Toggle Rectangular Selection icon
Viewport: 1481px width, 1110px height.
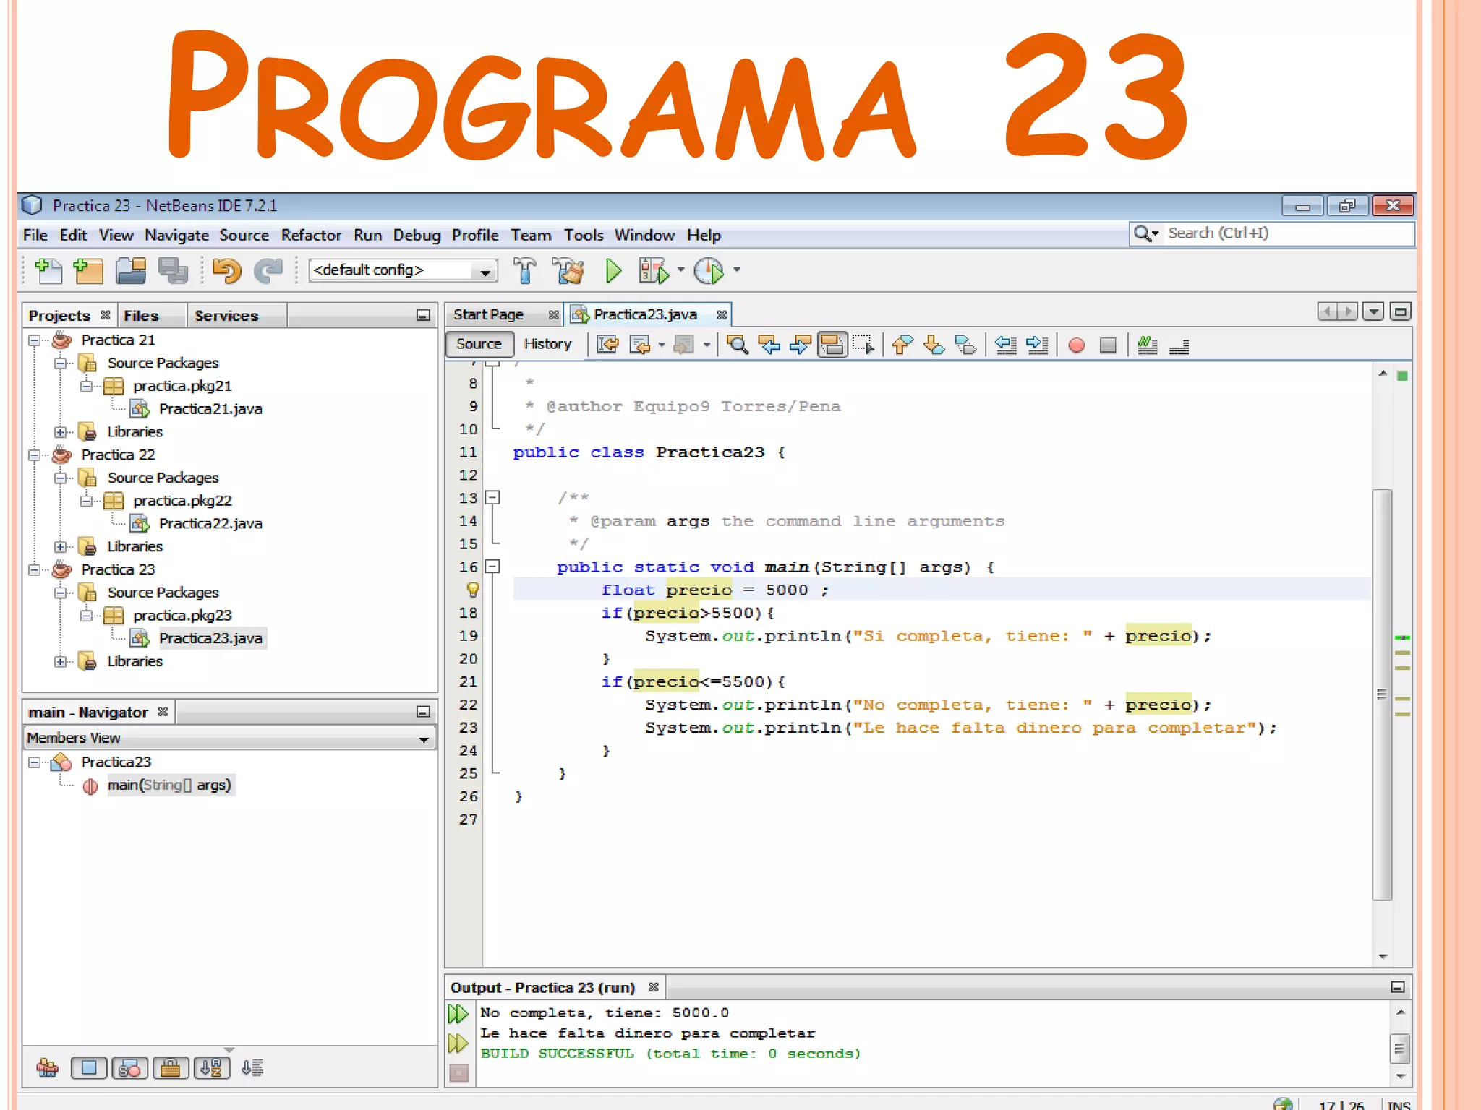tap(863, 345)
